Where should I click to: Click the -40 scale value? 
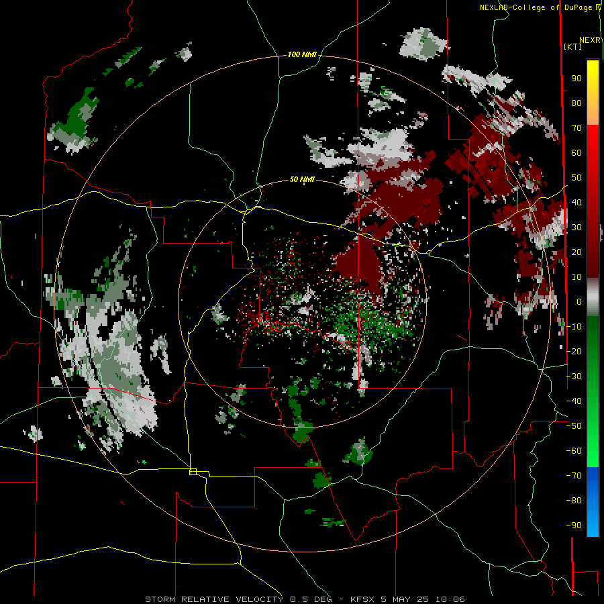pos(574,401)
